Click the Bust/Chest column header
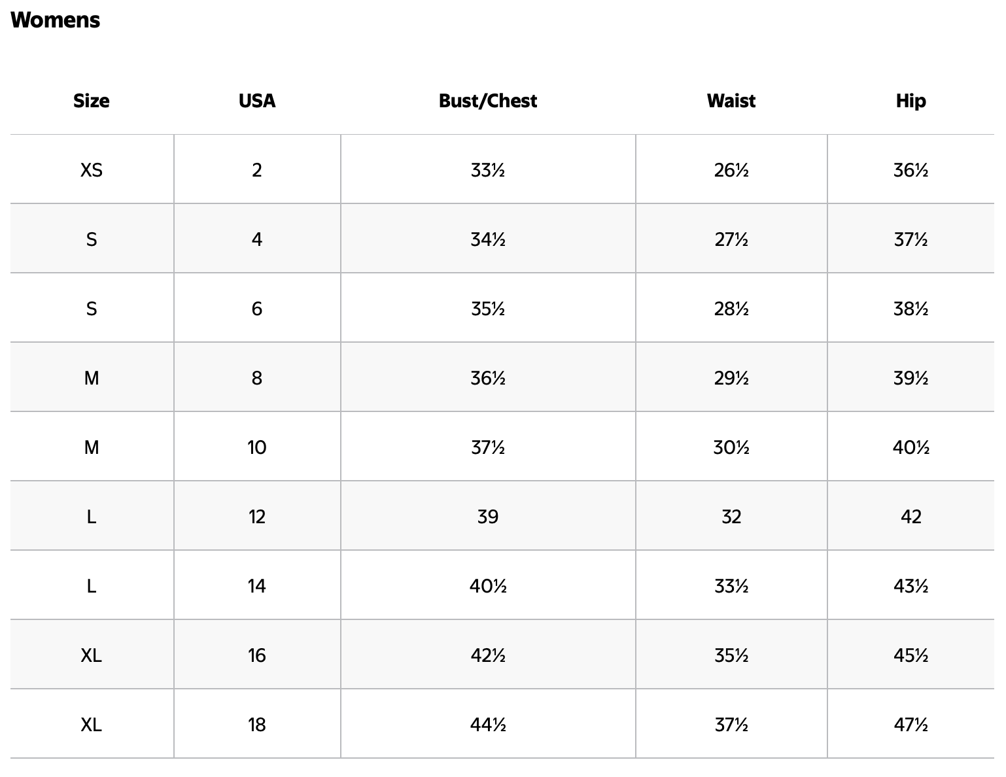Image resolution: width=1006 pixels, height=777 pixels. pos(488,101)
